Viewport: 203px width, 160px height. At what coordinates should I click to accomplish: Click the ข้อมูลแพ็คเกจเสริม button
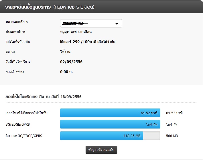point(101,150)
